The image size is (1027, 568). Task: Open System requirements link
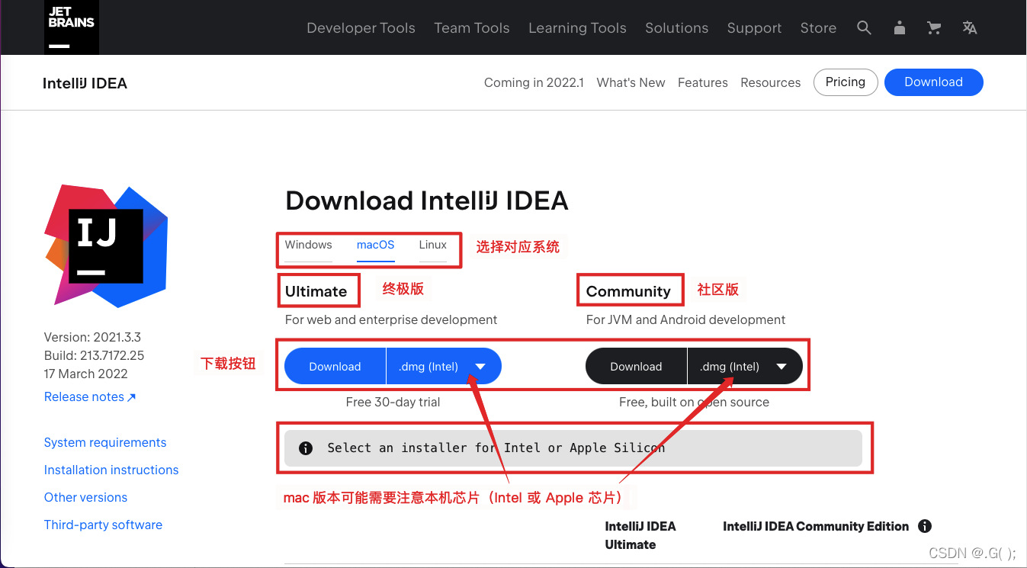105,443
